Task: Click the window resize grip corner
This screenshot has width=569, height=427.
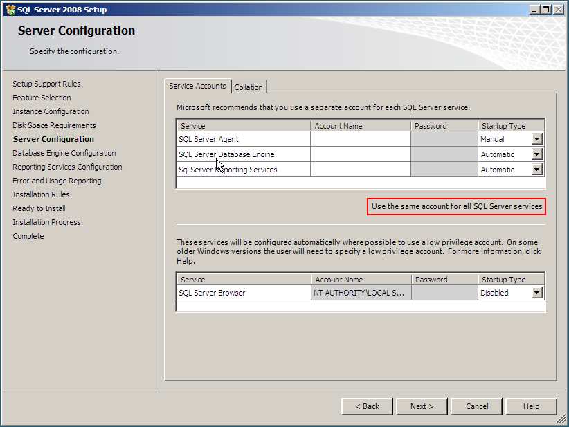Action: 562,420
